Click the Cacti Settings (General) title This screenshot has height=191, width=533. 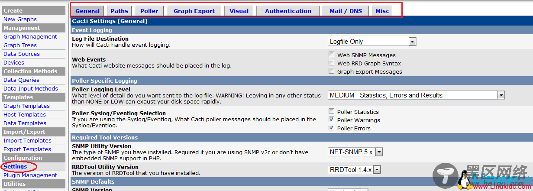tap(110, 21)
